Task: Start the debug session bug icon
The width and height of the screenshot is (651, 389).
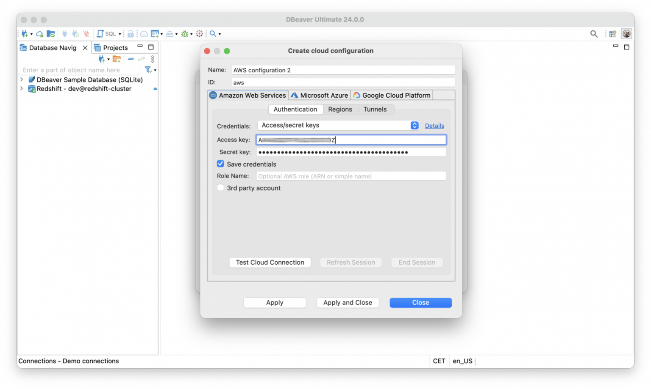Action: [185, 33]
